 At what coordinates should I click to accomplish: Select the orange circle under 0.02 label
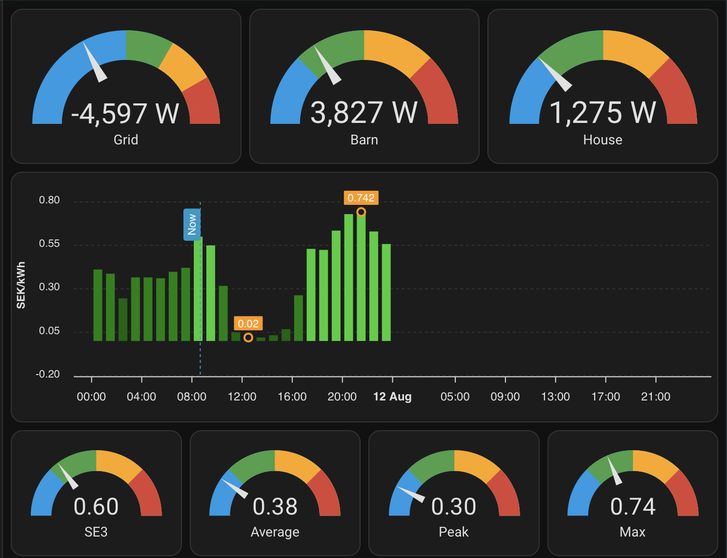point(248,338)
